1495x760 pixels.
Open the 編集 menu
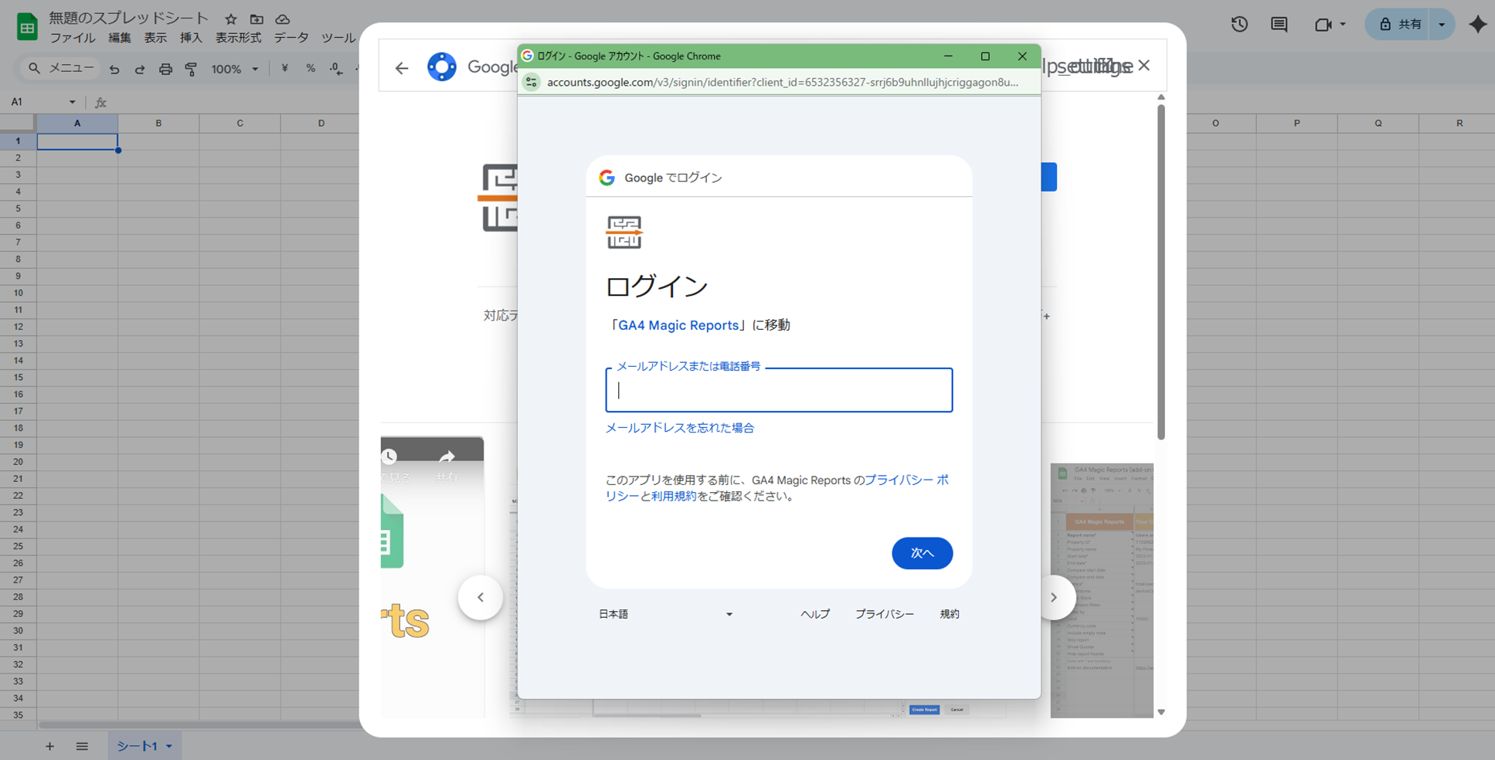coord(120,38)
